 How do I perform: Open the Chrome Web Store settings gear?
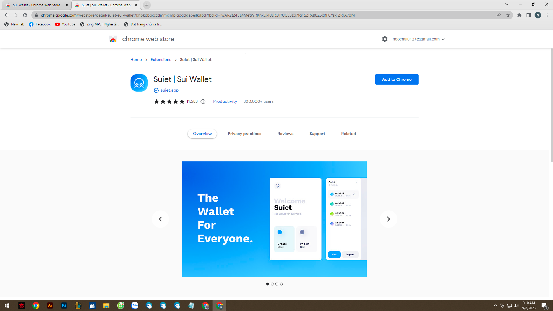[385, 39]
